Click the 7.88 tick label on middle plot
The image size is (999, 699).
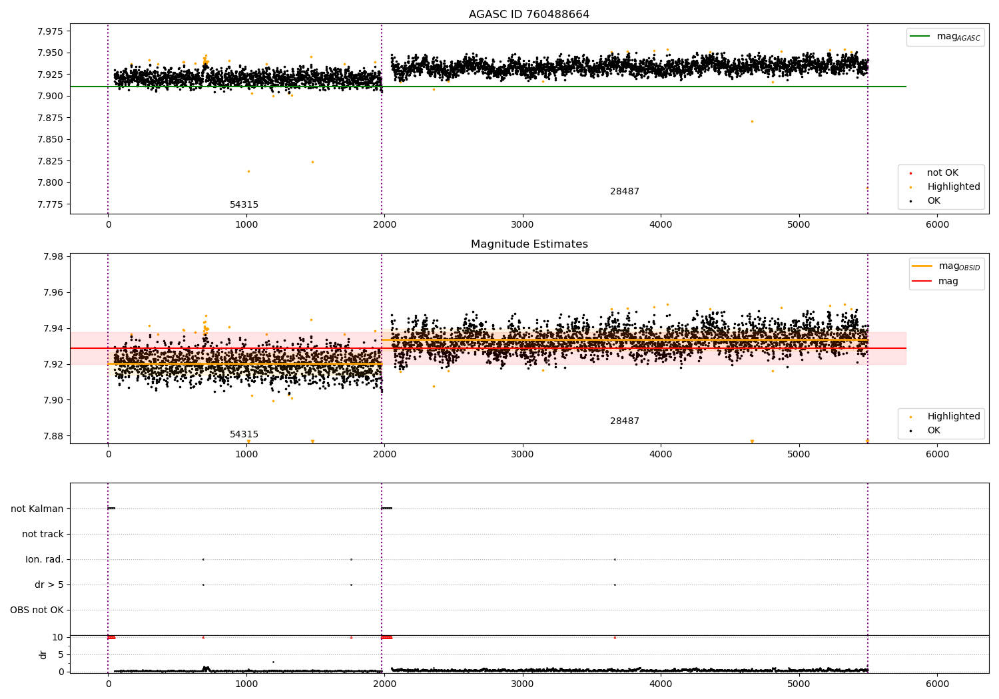(53, 436)
